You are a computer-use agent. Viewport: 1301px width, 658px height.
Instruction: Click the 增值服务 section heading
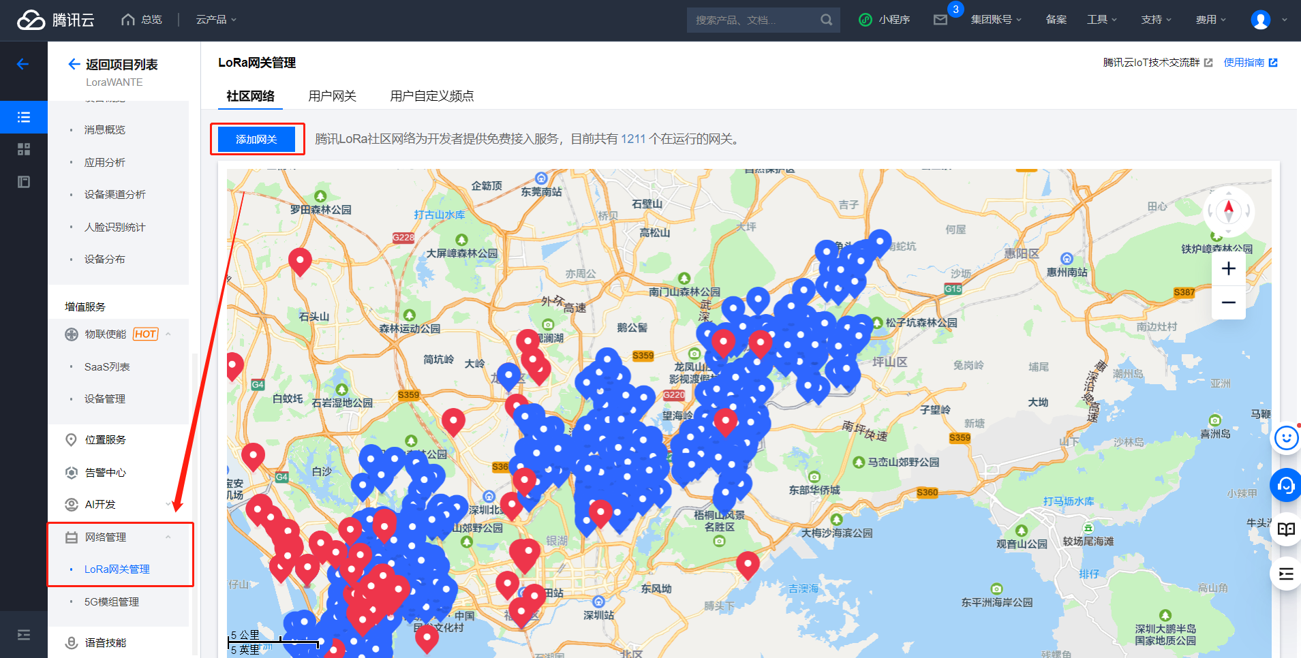click(85, 307)
